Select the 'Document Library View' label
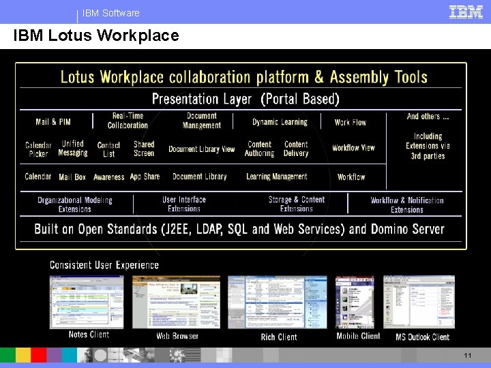The image size is (491, 368). click(x=202, y=149)
